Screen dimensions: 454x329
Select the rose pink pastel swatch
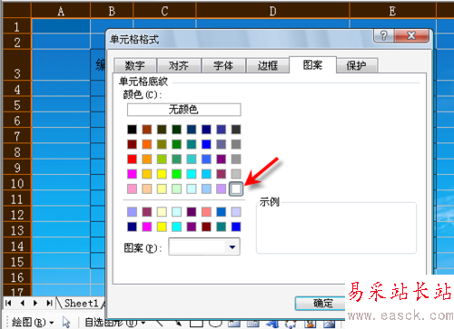point(132,189)
